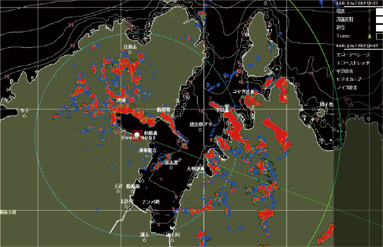Open the エコーストレッチ setting
Screen dimensions: 383x247
[x=353, y=63]
